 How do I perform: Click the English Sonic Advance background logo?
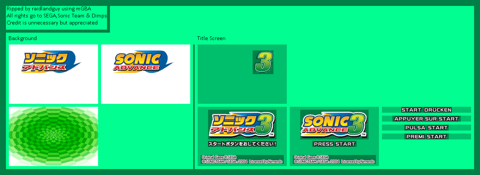[x=144, y=62]
